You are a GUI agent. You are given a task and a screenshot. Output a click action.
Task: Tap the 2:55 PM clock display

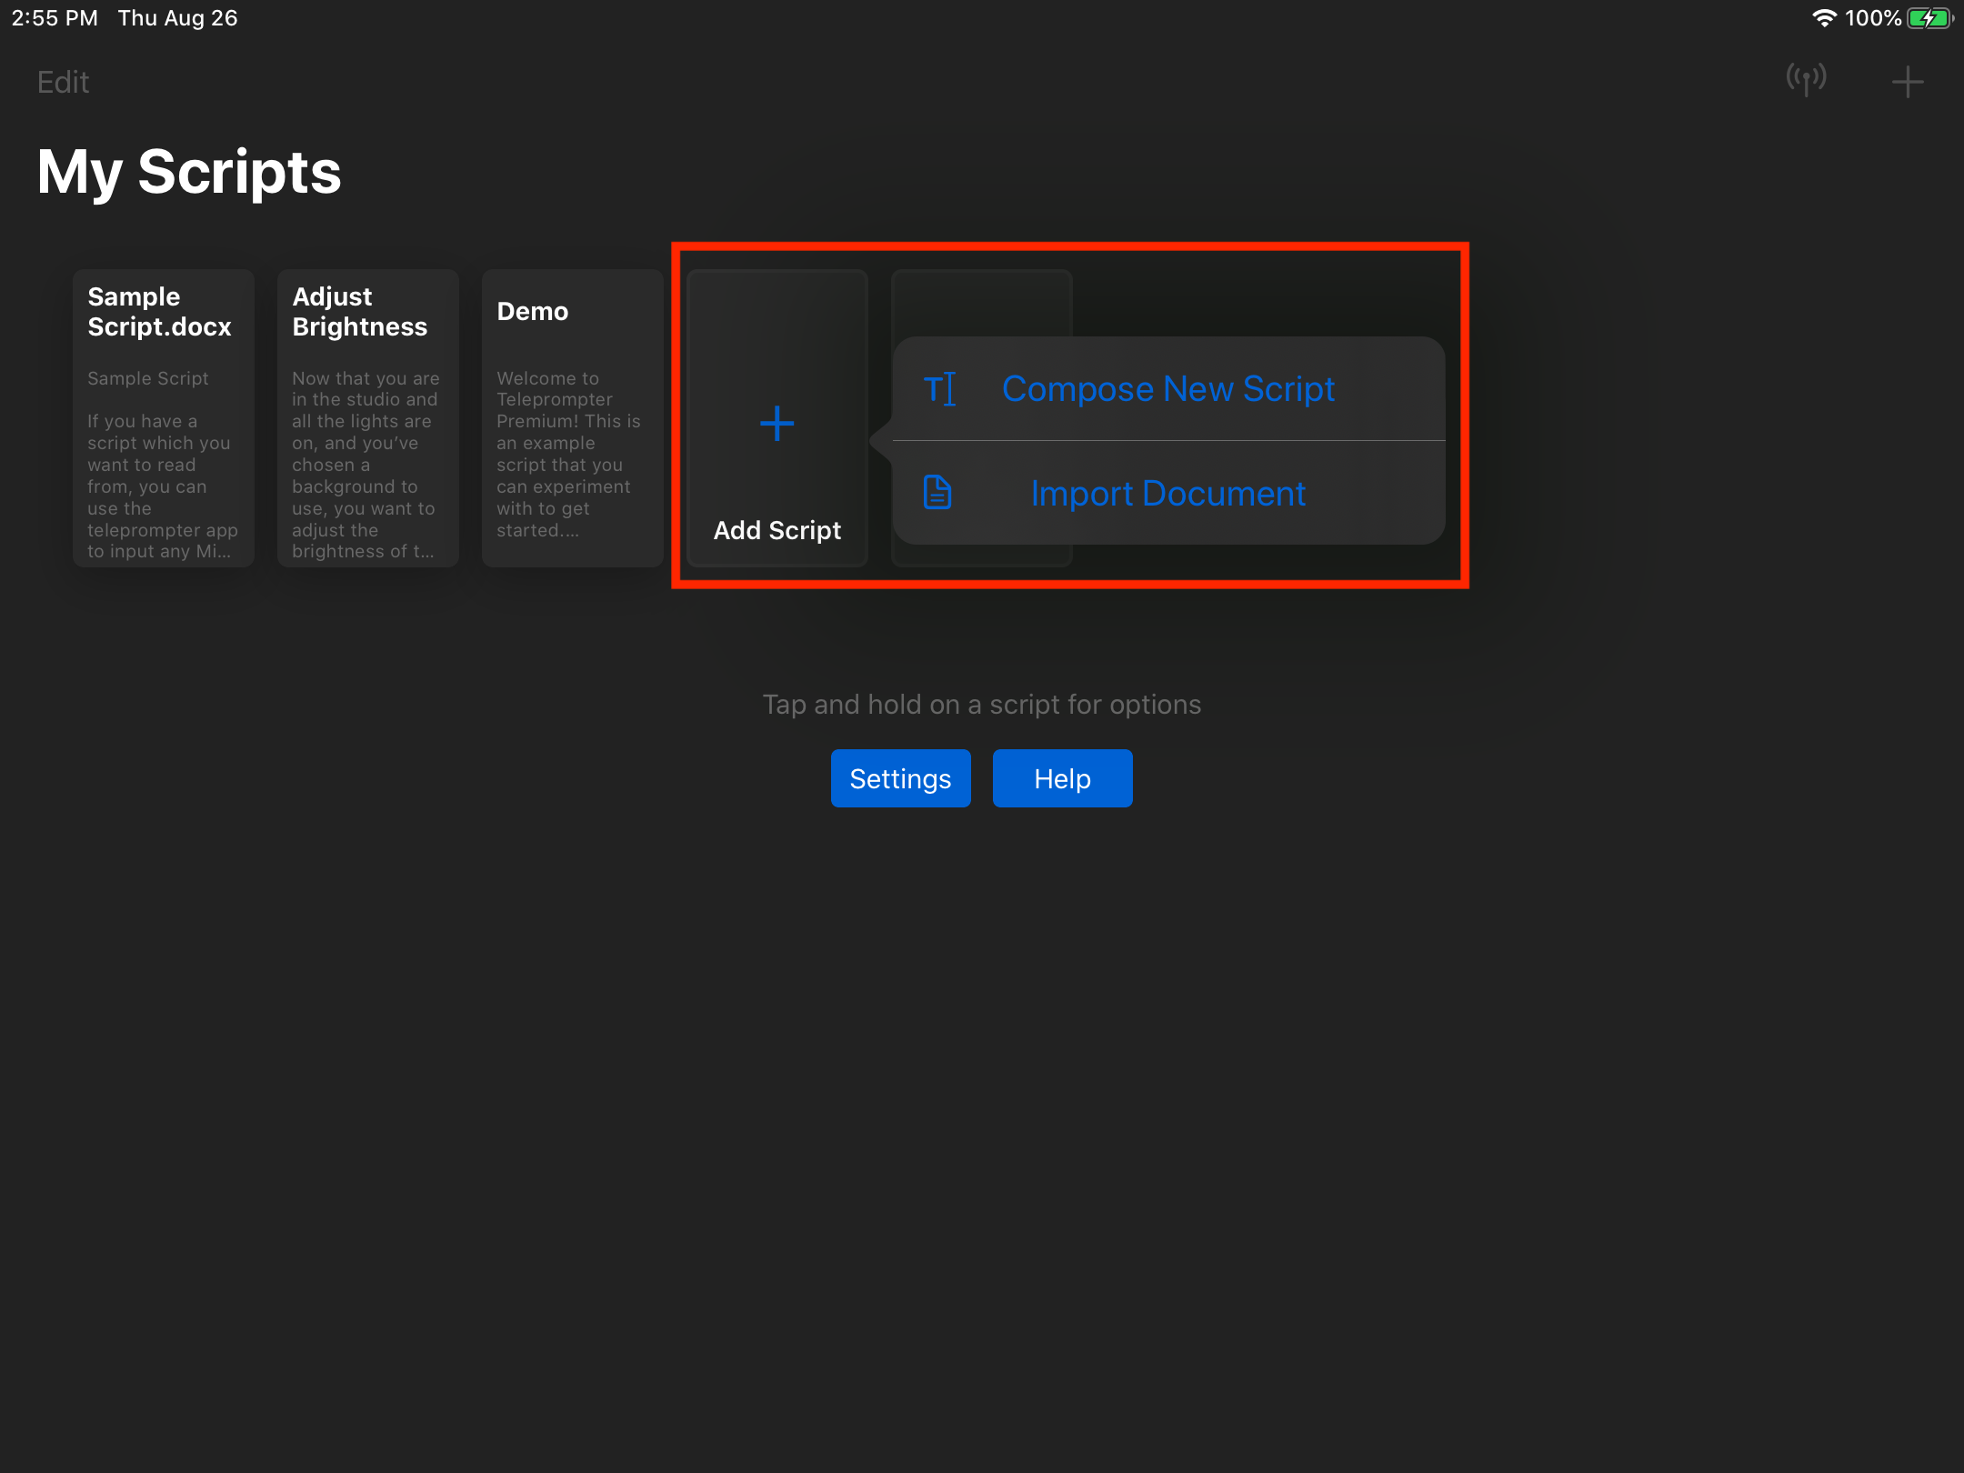coord(55,18)
